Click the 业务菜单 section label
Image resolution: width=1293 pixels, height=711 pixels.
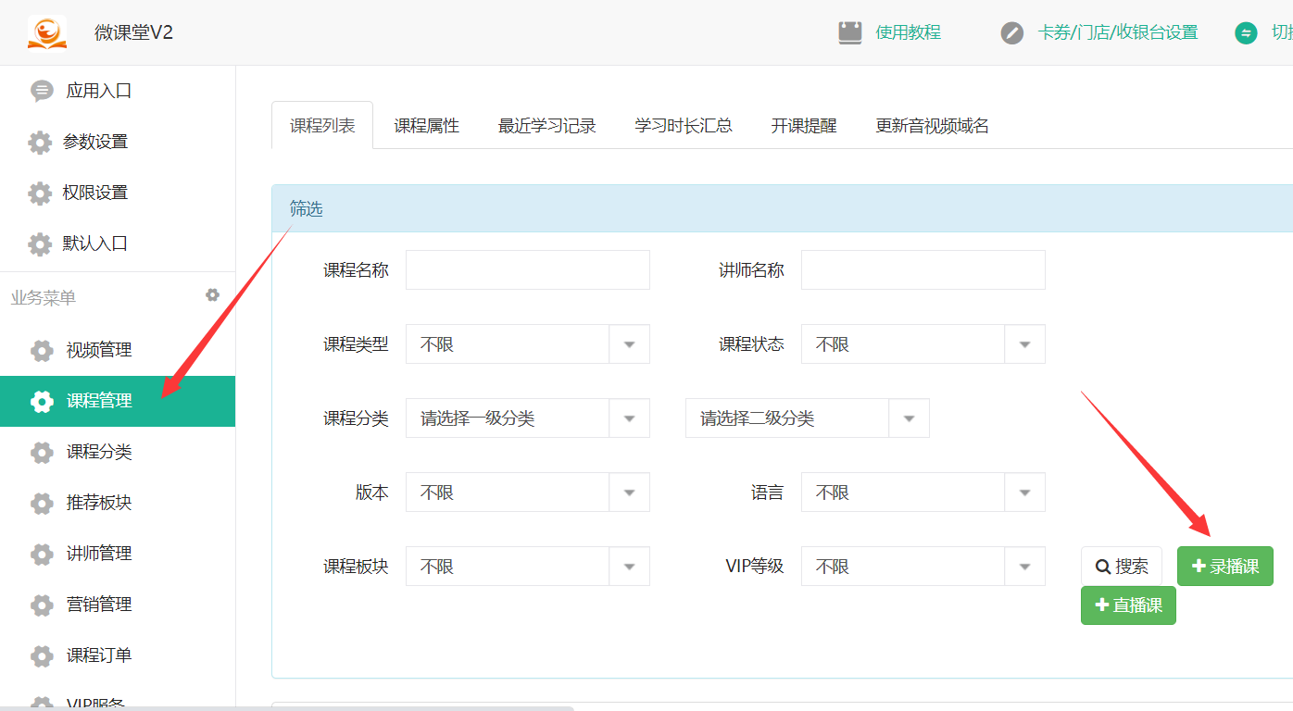[x=44, y=298]
